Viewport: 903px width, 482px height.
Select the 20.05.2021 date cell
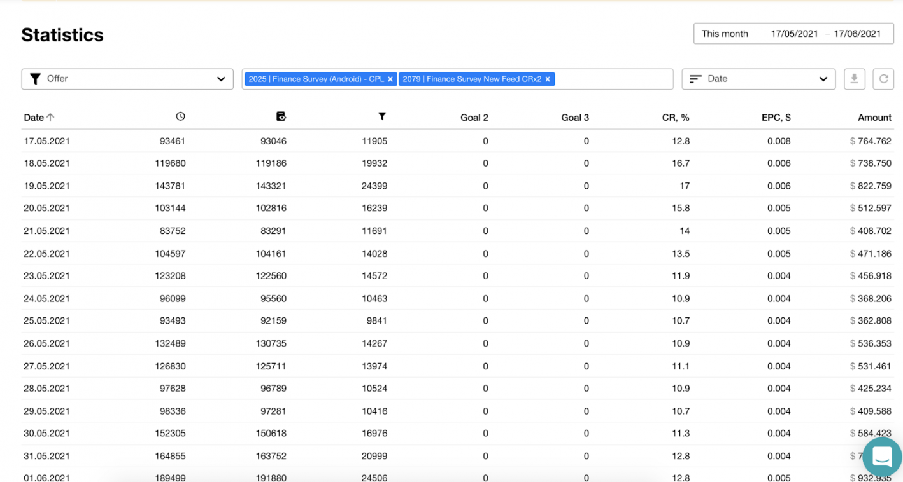(x=46, y=208)
